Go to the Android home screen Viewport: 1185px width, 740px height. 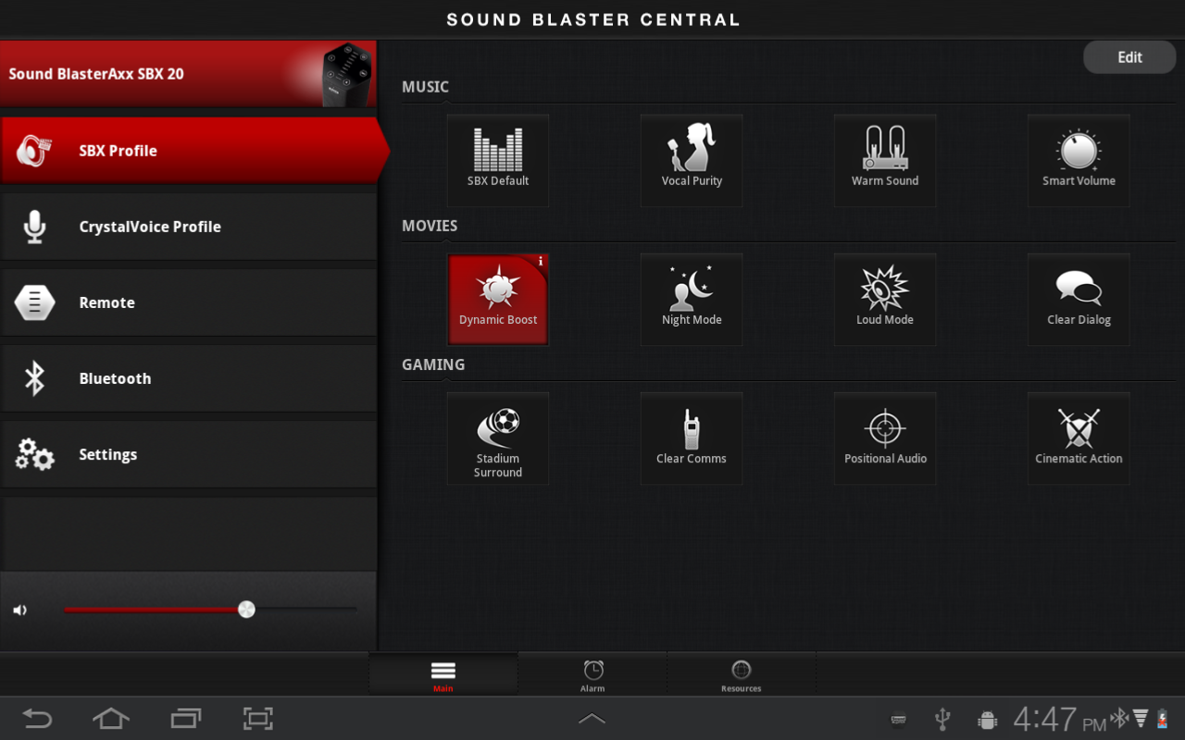[111, 719]
